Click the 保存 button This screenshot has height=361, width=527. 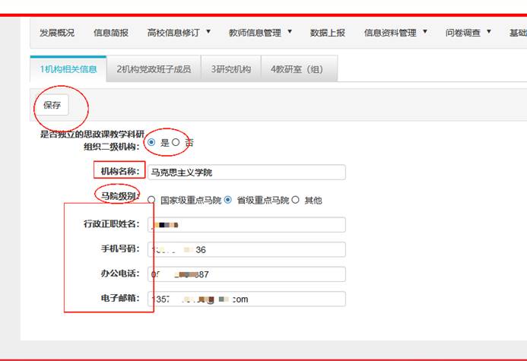(52, 105)
